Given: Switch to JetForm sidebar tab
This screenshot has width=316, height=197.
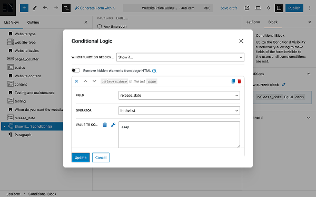Looking at the screenshot, I should 253,22.
